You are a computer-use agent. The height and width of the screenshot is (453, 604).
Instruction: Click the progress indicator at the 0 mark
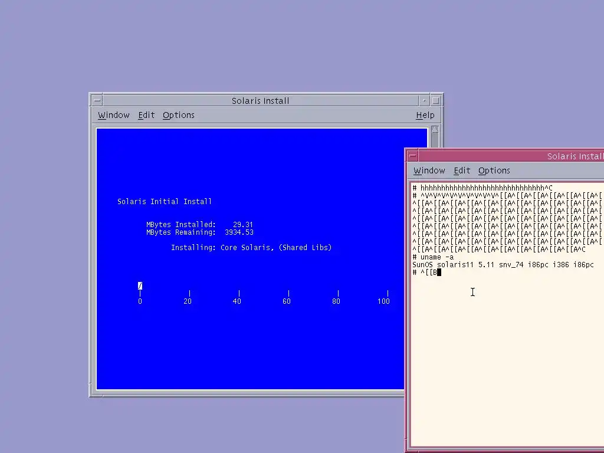(140, 286)
